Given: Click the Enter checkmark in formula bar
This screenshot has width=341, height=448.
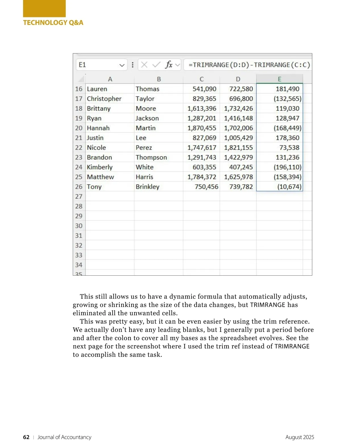Looking at the screenshot, I should [x=156, y=65].
